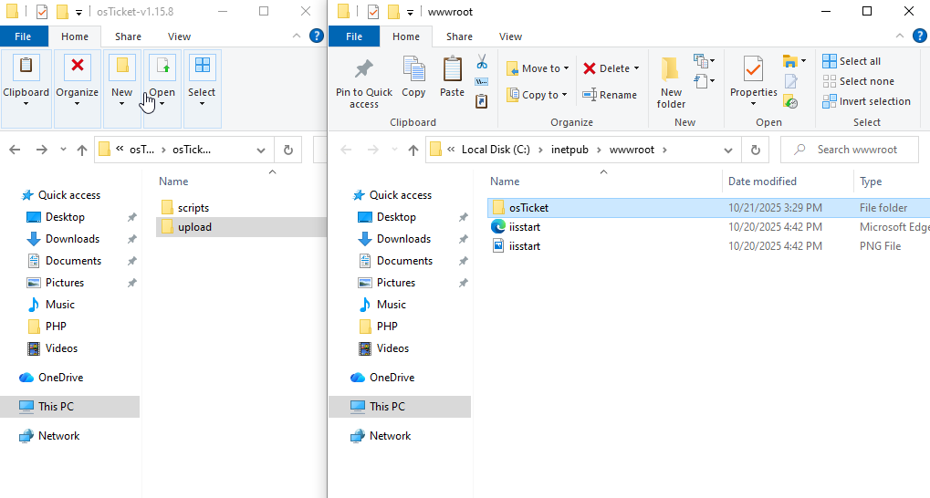Select the iisstart PNG file
Viewport: 930px width, 498px height.
coord(708,246)
